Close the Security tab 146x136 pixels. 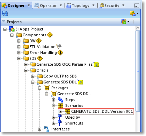click(x=123, y=5)
